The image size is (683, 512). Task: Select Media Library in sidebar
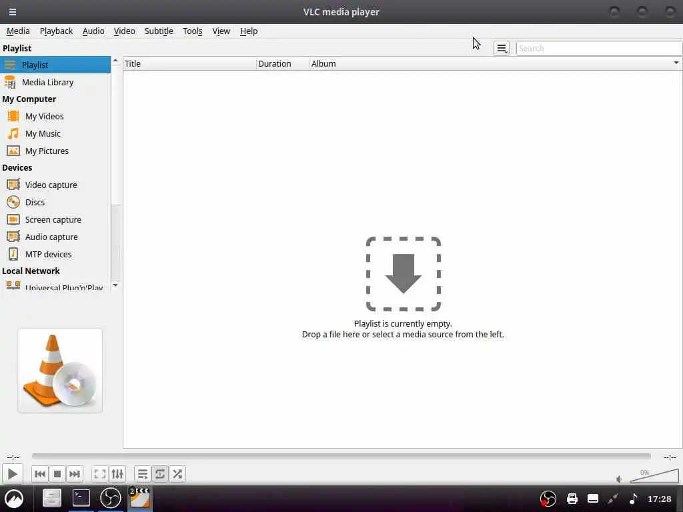(55, 82)
